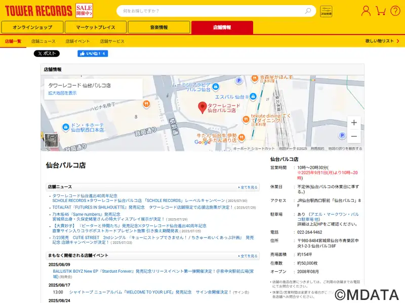Open the シャイトープ WELCOME TO YOUR LIFE event
Image resolution: width=405 pixels, height=303 pixels.
click(x=150, y=292)
